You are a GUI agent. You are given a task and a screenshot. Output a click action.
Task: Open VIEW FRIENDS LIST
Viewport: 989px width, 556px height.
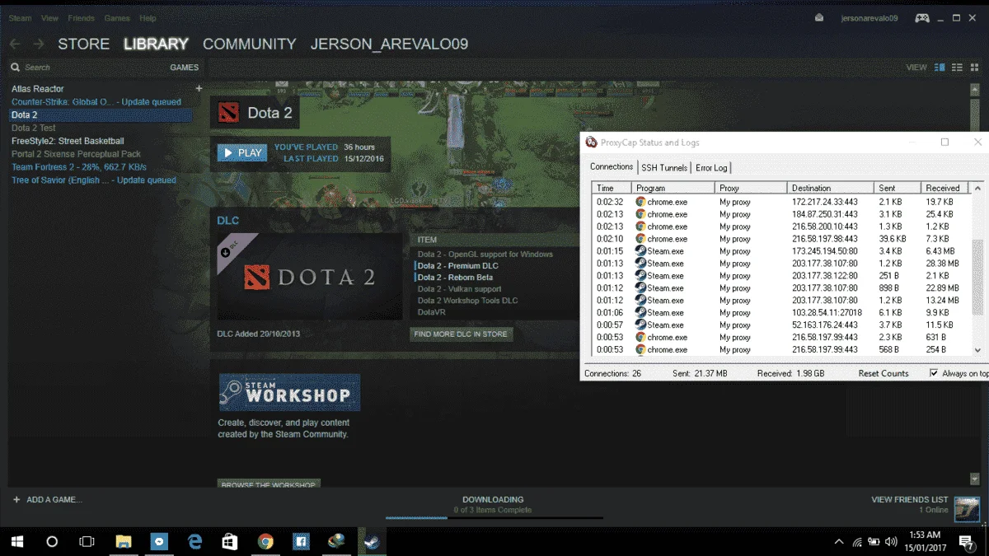pos(909,499)
